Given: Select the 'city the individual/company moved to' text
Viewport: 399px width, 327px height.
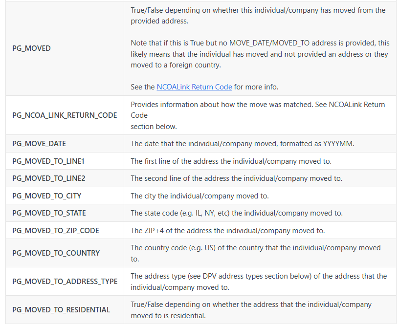Looking at the screenshot, I should click(199, 196).
